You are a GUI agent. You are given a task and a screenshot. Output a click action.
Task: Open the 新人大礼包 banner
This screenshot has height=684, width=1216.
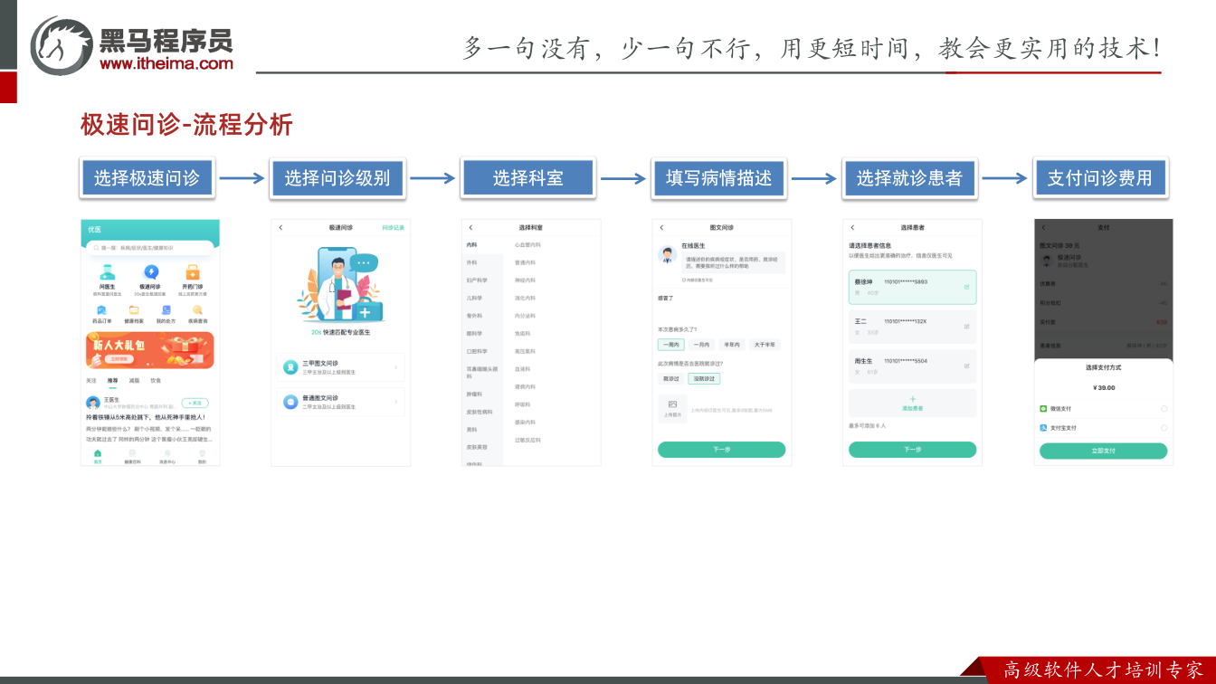pos(150,350)
